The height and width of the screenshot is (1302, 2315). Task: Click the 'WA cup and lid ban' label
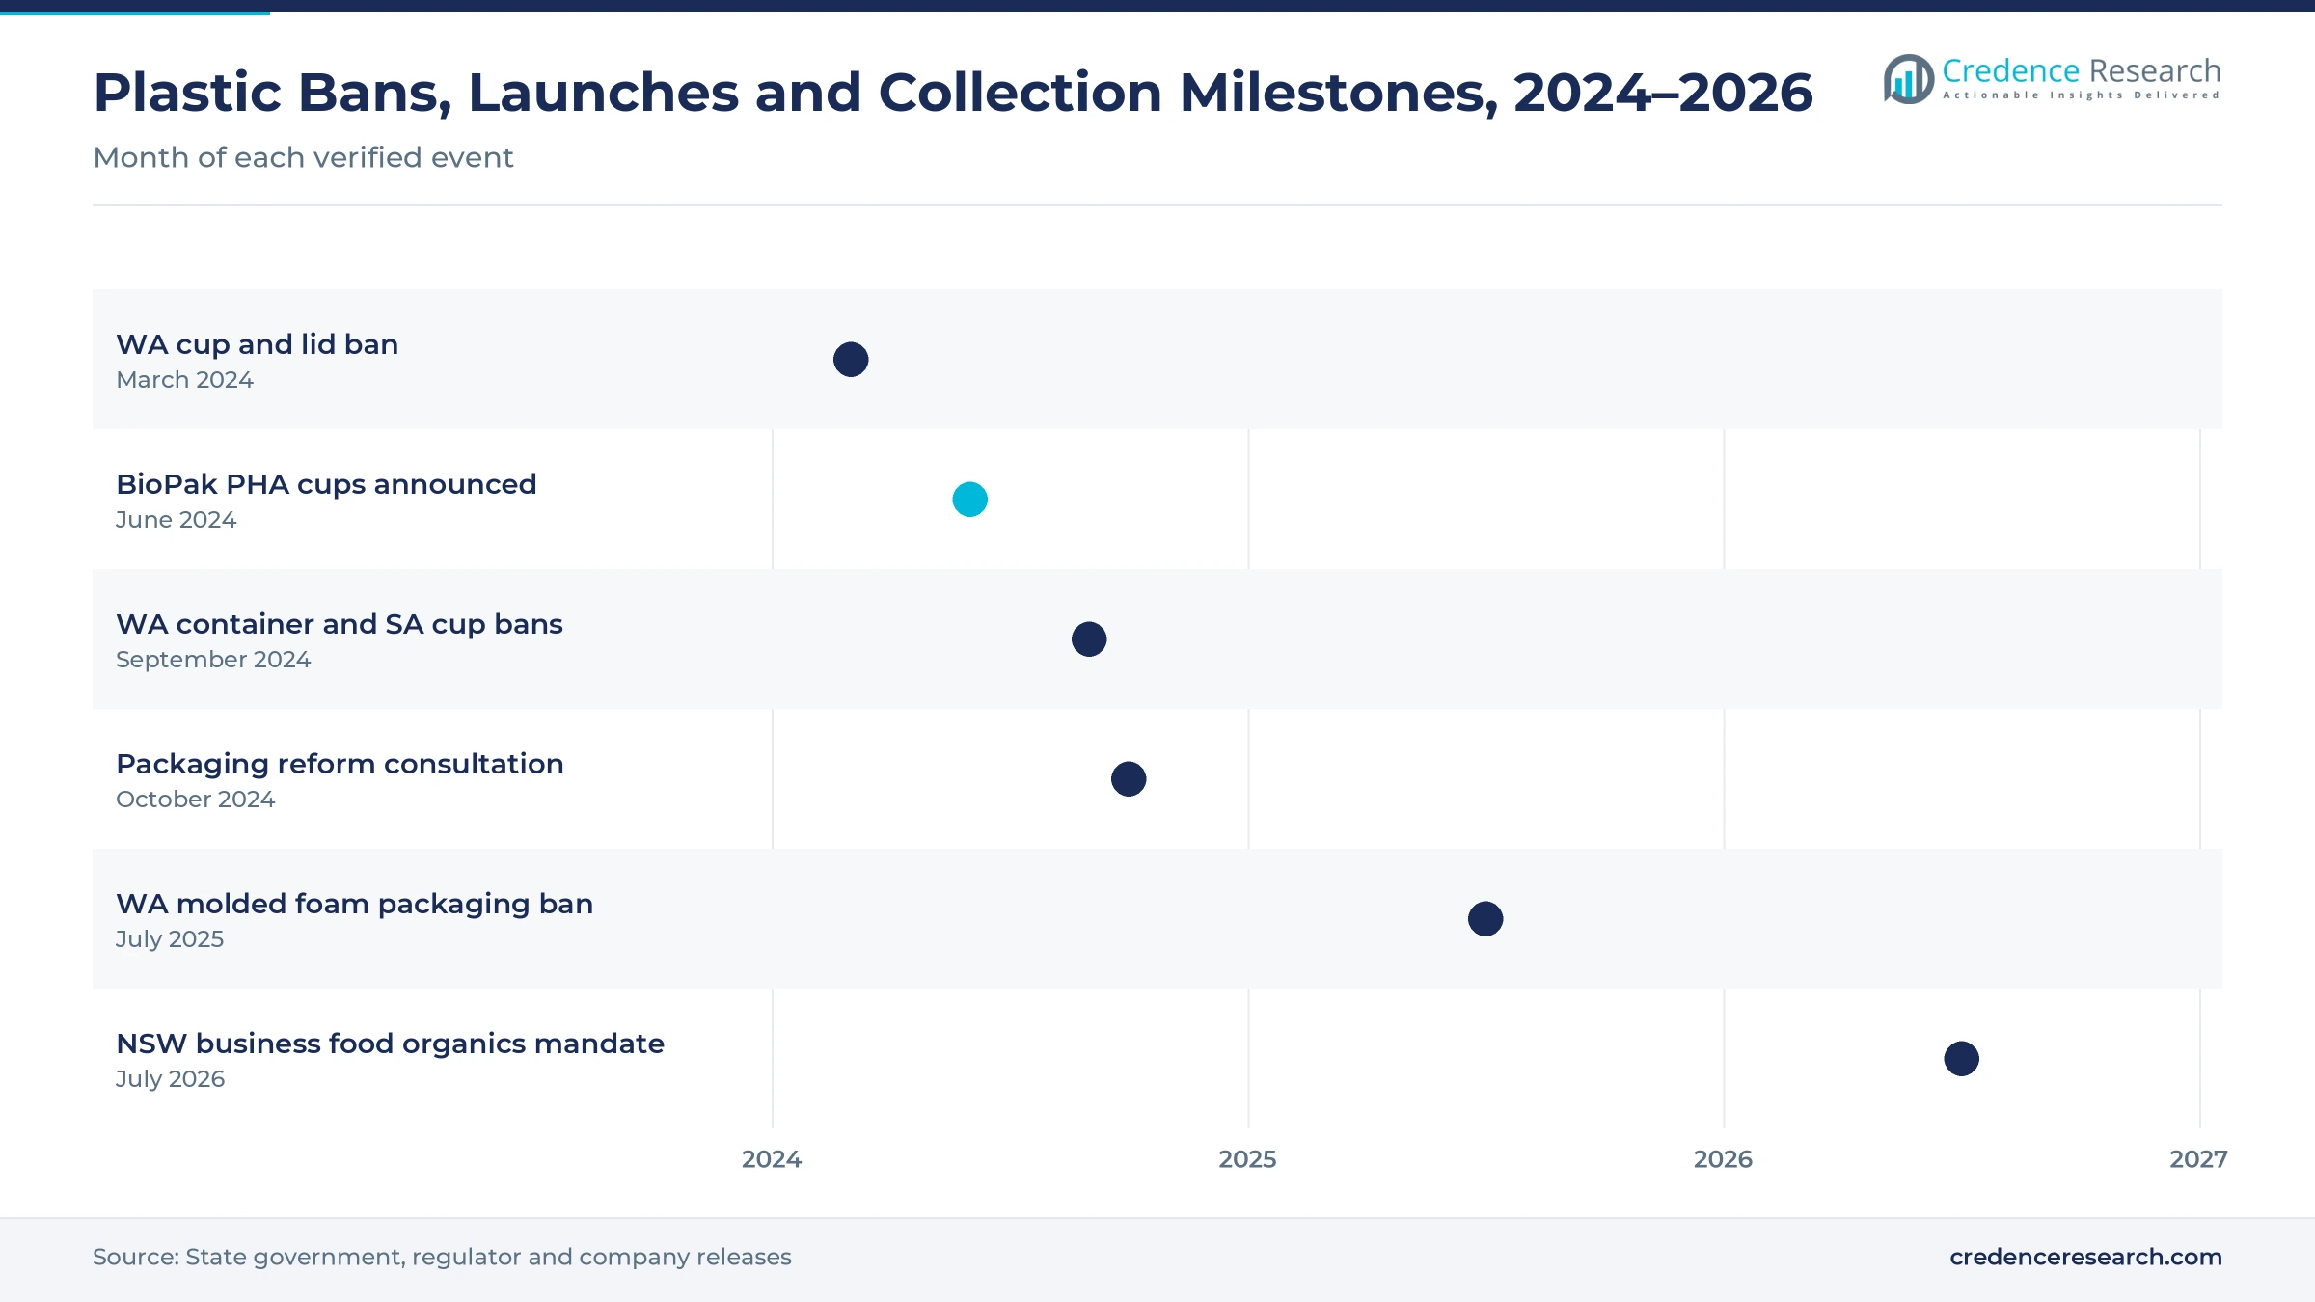point(257,344)
